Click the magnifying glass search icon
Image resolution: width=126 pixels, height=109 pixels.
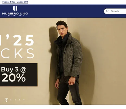pos(108,11)
